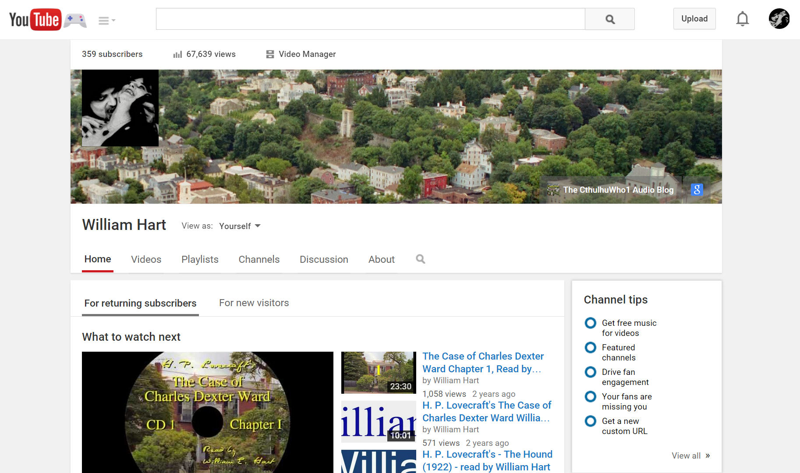800x473 pixels.
Task: Search the channel with magnifier icon
Action: tap(420, 259)
